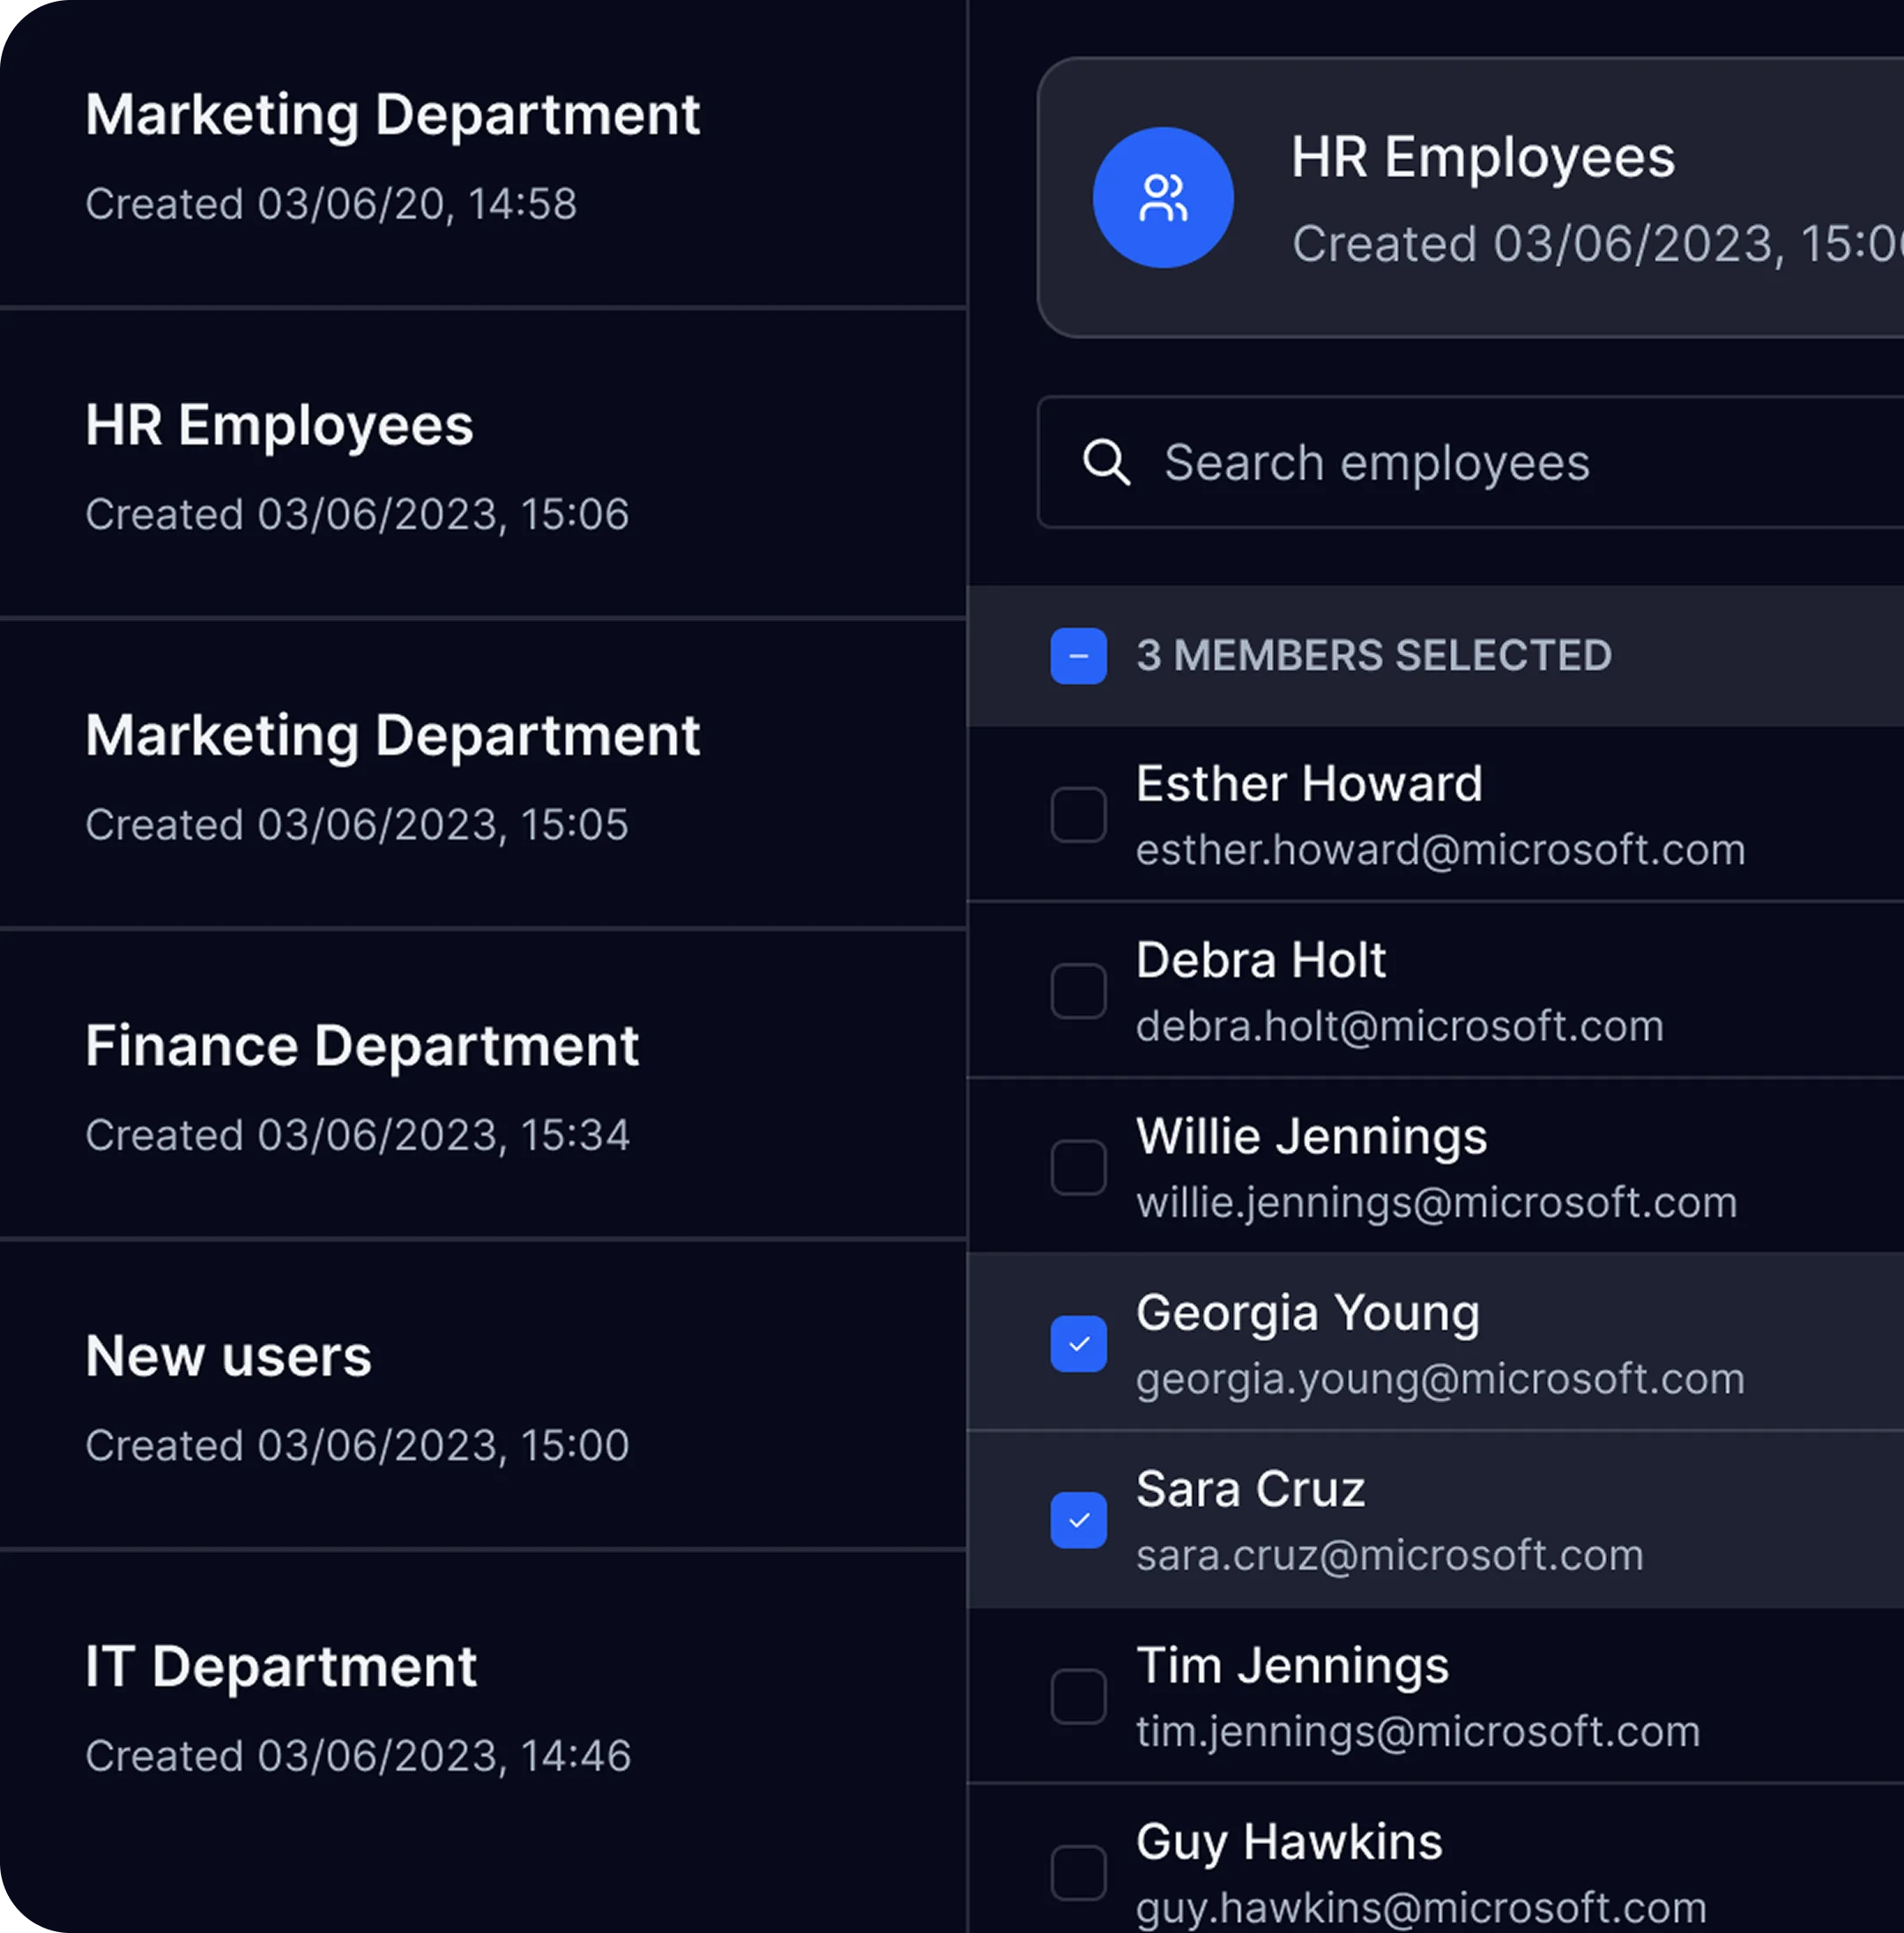Image resolution: width=1904 pixels, height=1933 pixels.
Task: Uncheck Georgia Young's checkbox
Action: [x=1078, y=1344]
